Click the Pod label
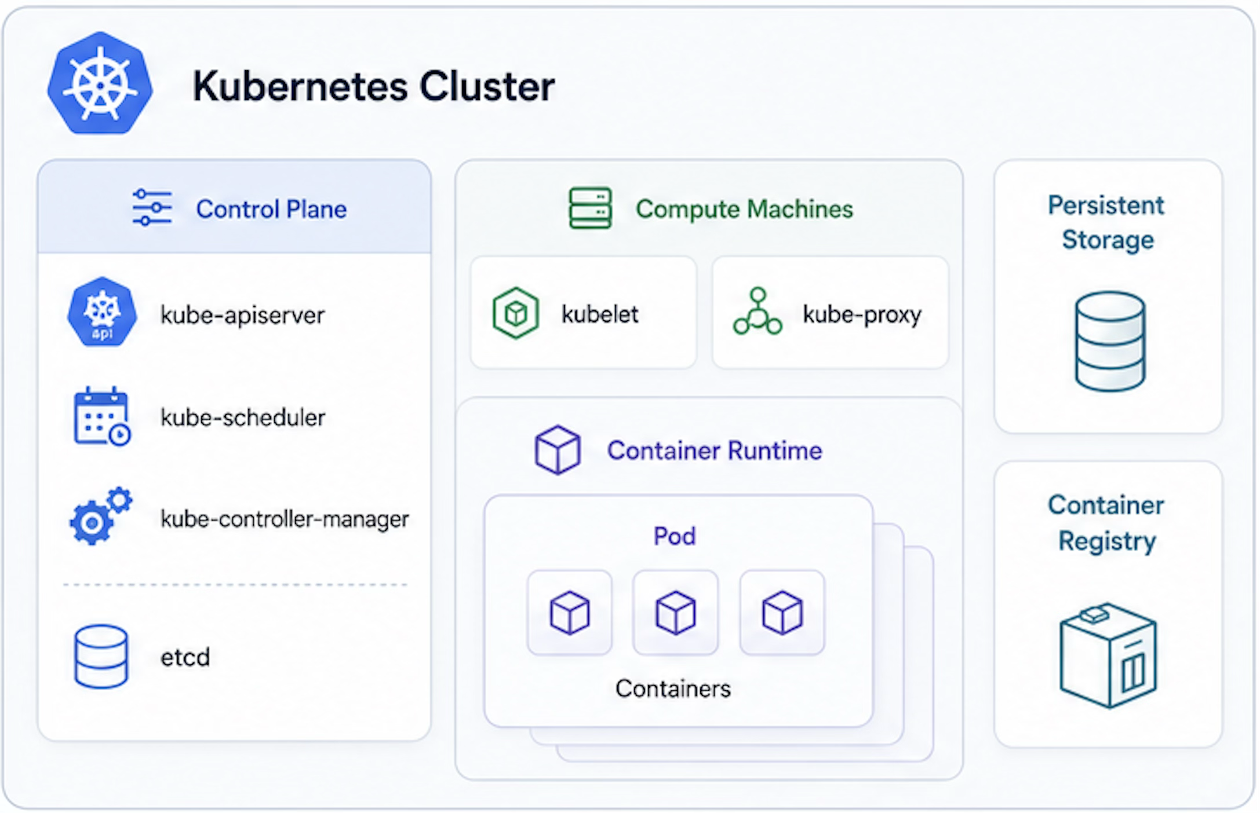 [675, 536]
